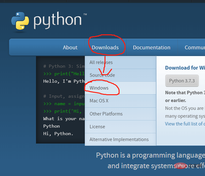
Task: Click 'Download for Windows' heading
Action: click(x=185, y=68)
